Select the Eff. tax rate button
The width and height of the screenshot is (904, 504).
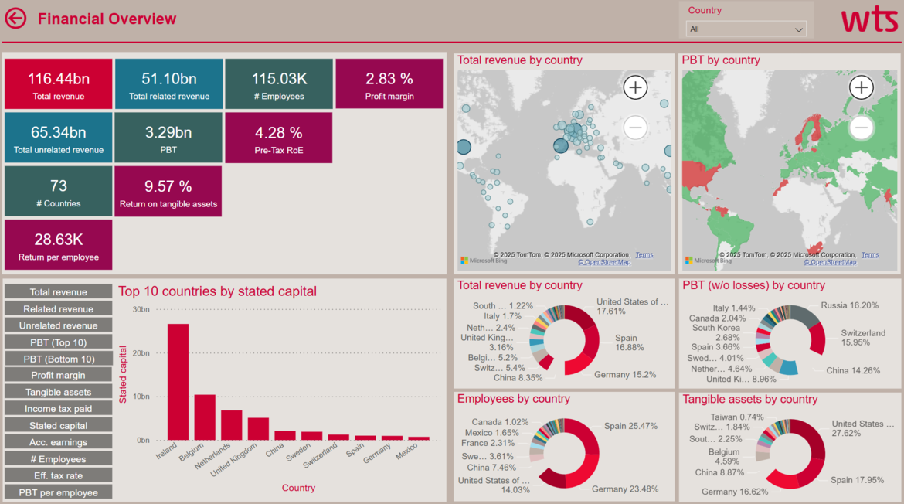[58, 475]
